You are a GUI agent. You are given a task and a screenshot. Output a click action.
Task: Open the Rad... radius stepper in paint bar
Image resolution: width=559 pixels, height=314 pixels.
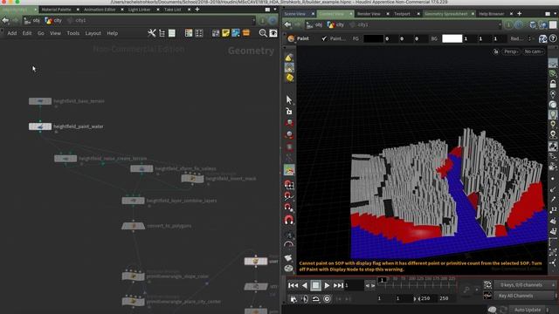point(529,38)
